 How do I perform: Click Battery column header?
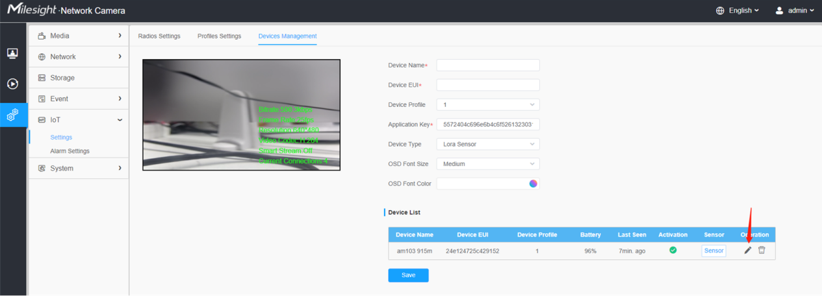click(590, 235)
